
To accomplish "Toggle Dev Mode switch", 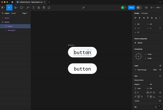I will tap(139, 8).
